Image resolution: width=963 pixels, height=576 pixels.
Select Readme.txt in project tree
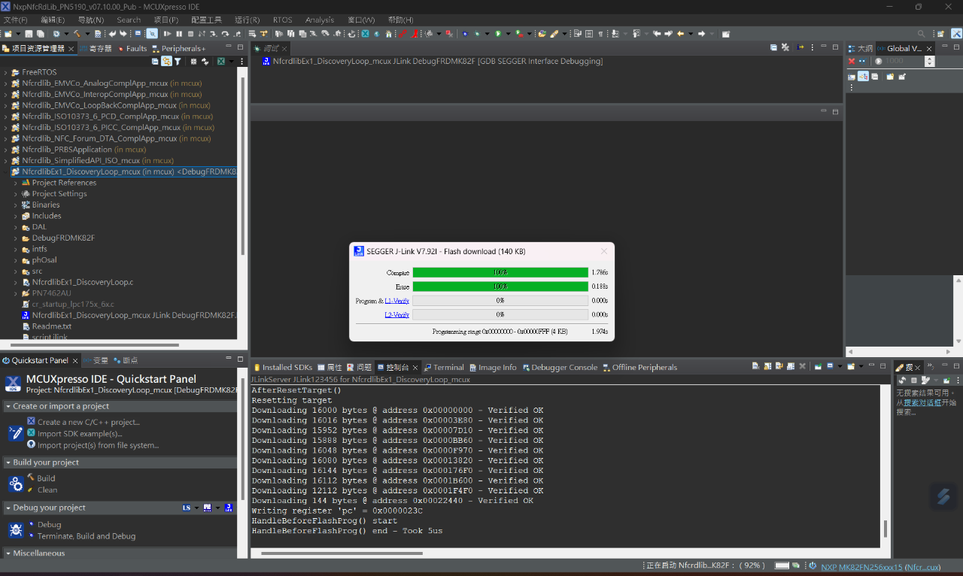[x=51, y=326]
